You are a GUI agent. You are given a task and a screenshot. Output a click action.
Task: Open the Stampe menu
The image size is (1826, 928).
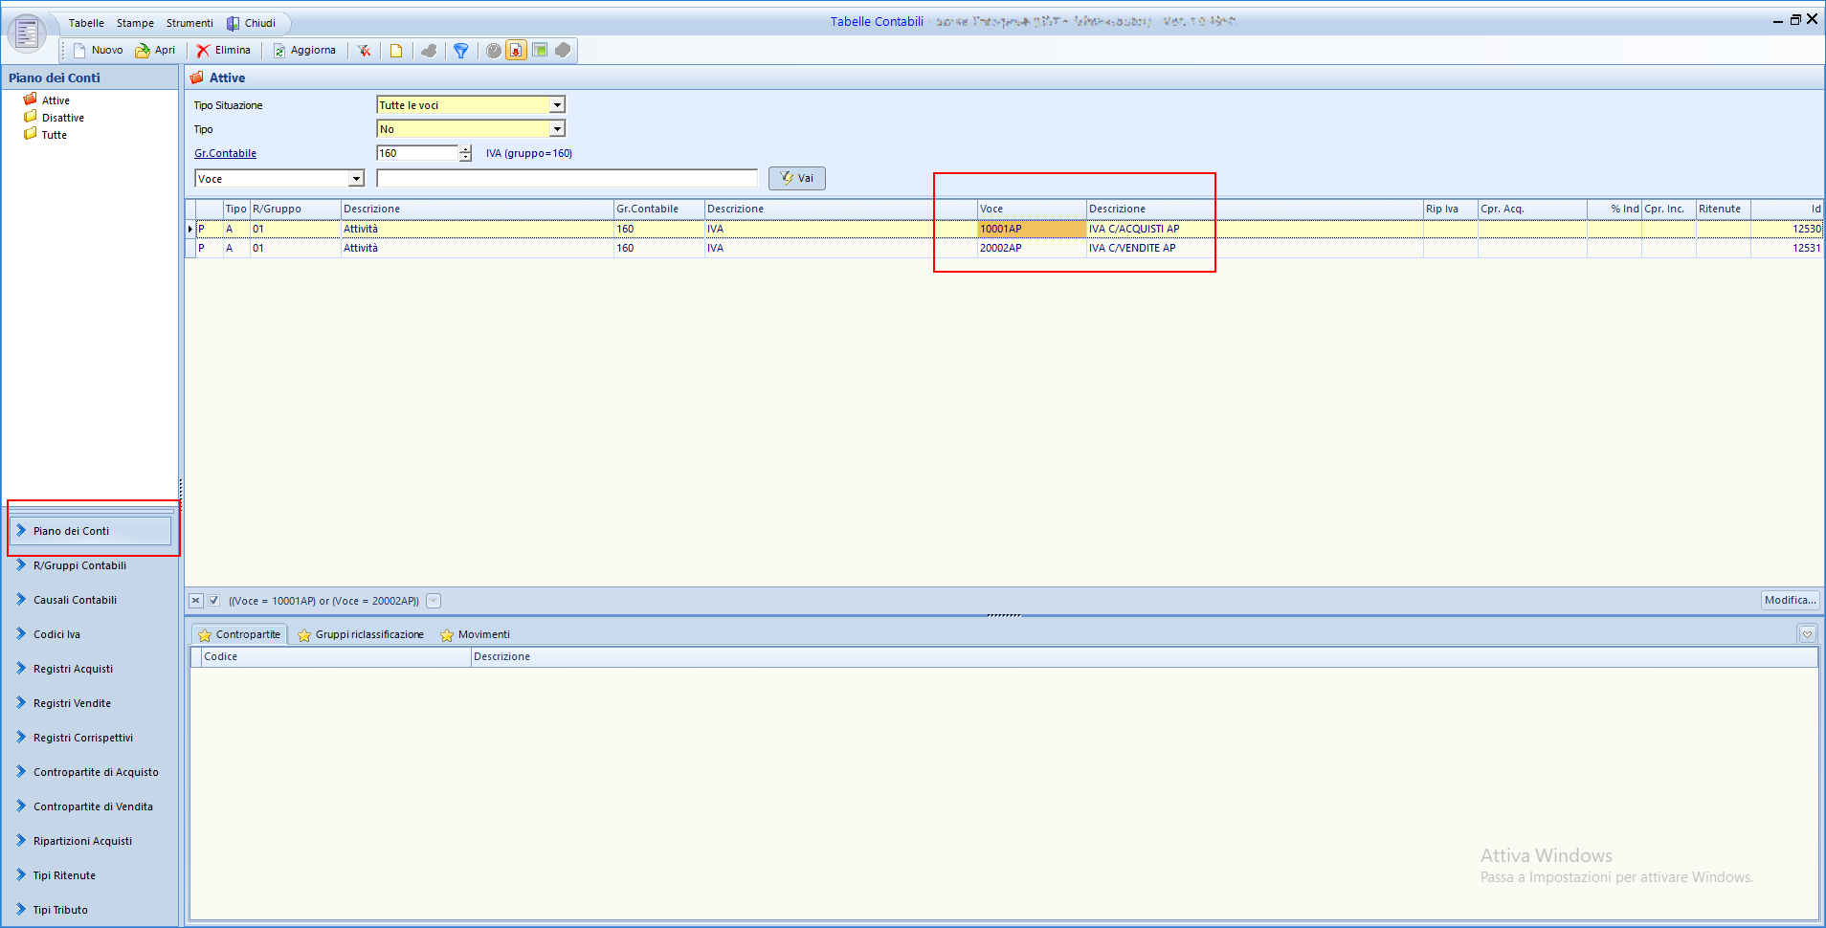(x=135, y=23)
